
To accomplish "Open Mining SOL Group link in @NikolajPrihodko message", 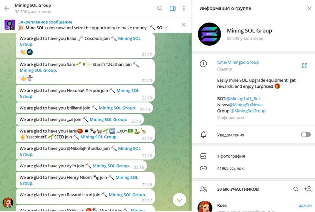I will pos(129,149).
